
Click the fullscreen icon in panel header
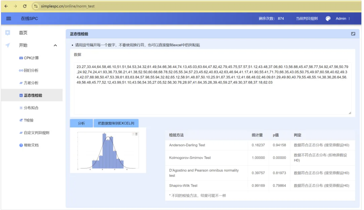pyautogui.click(x=353, y=34)
